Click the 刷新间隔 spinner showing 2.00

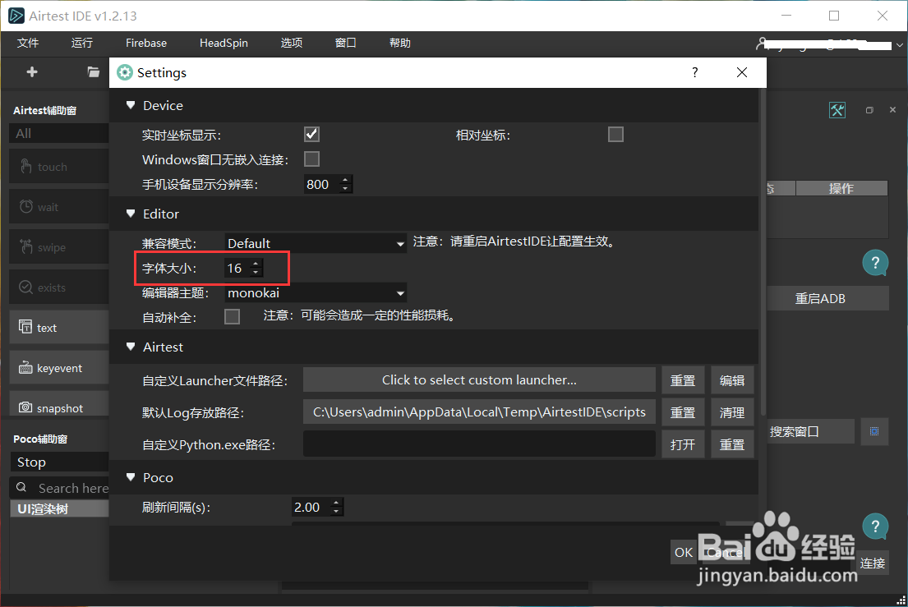point(317,507)
